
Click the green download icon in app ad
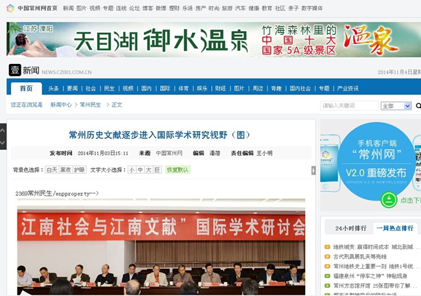389,200
